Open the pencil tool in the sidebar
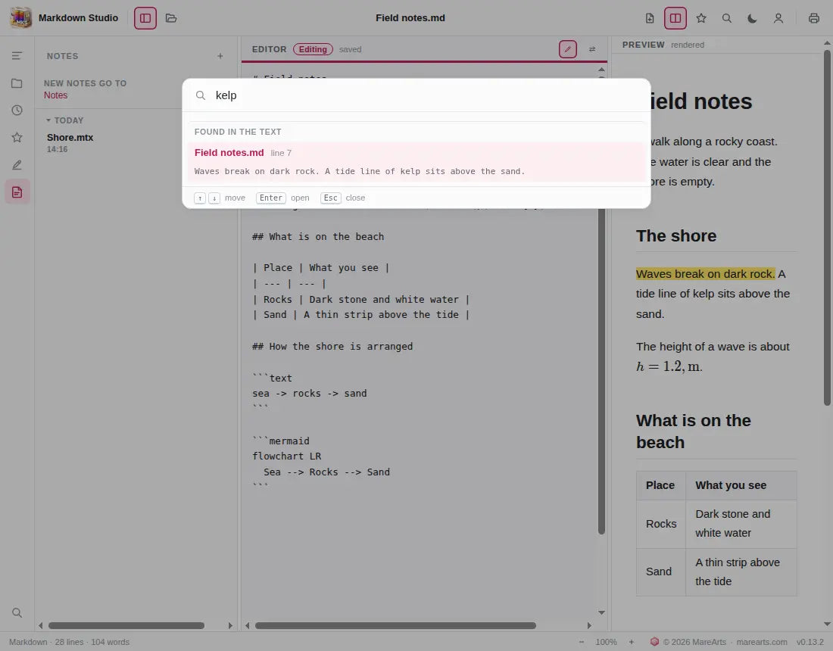 click(x=17, y=164)
